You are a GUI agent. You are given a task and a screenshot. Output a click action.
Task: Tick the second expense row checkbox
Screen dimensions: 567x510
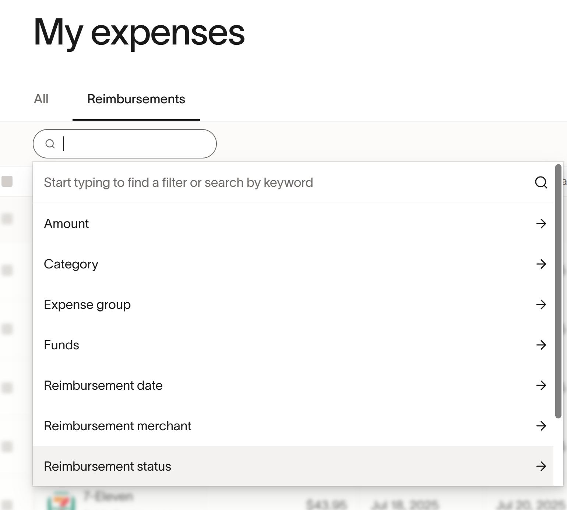(x=7, y=270)
